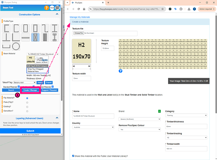Viewport: 217px width, 160px height.
Task: Select the I-beam profile in the top row
Action: click(55, 28)
